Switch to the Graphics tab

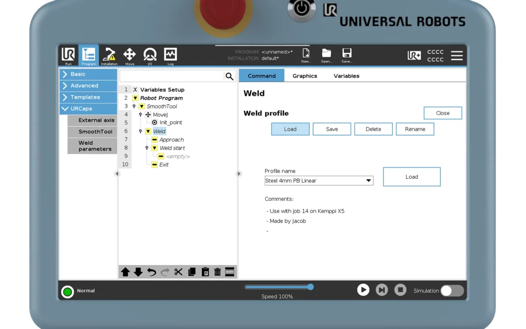304,76
